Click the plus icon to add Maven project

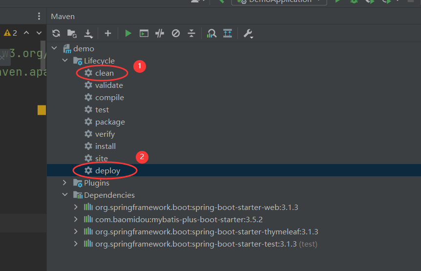[x=108, y=33]
